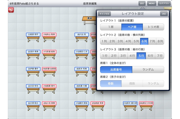Viewport: 180px width, 119px height.
Task: Set columns to 3列
Action: tap(120, 41)
